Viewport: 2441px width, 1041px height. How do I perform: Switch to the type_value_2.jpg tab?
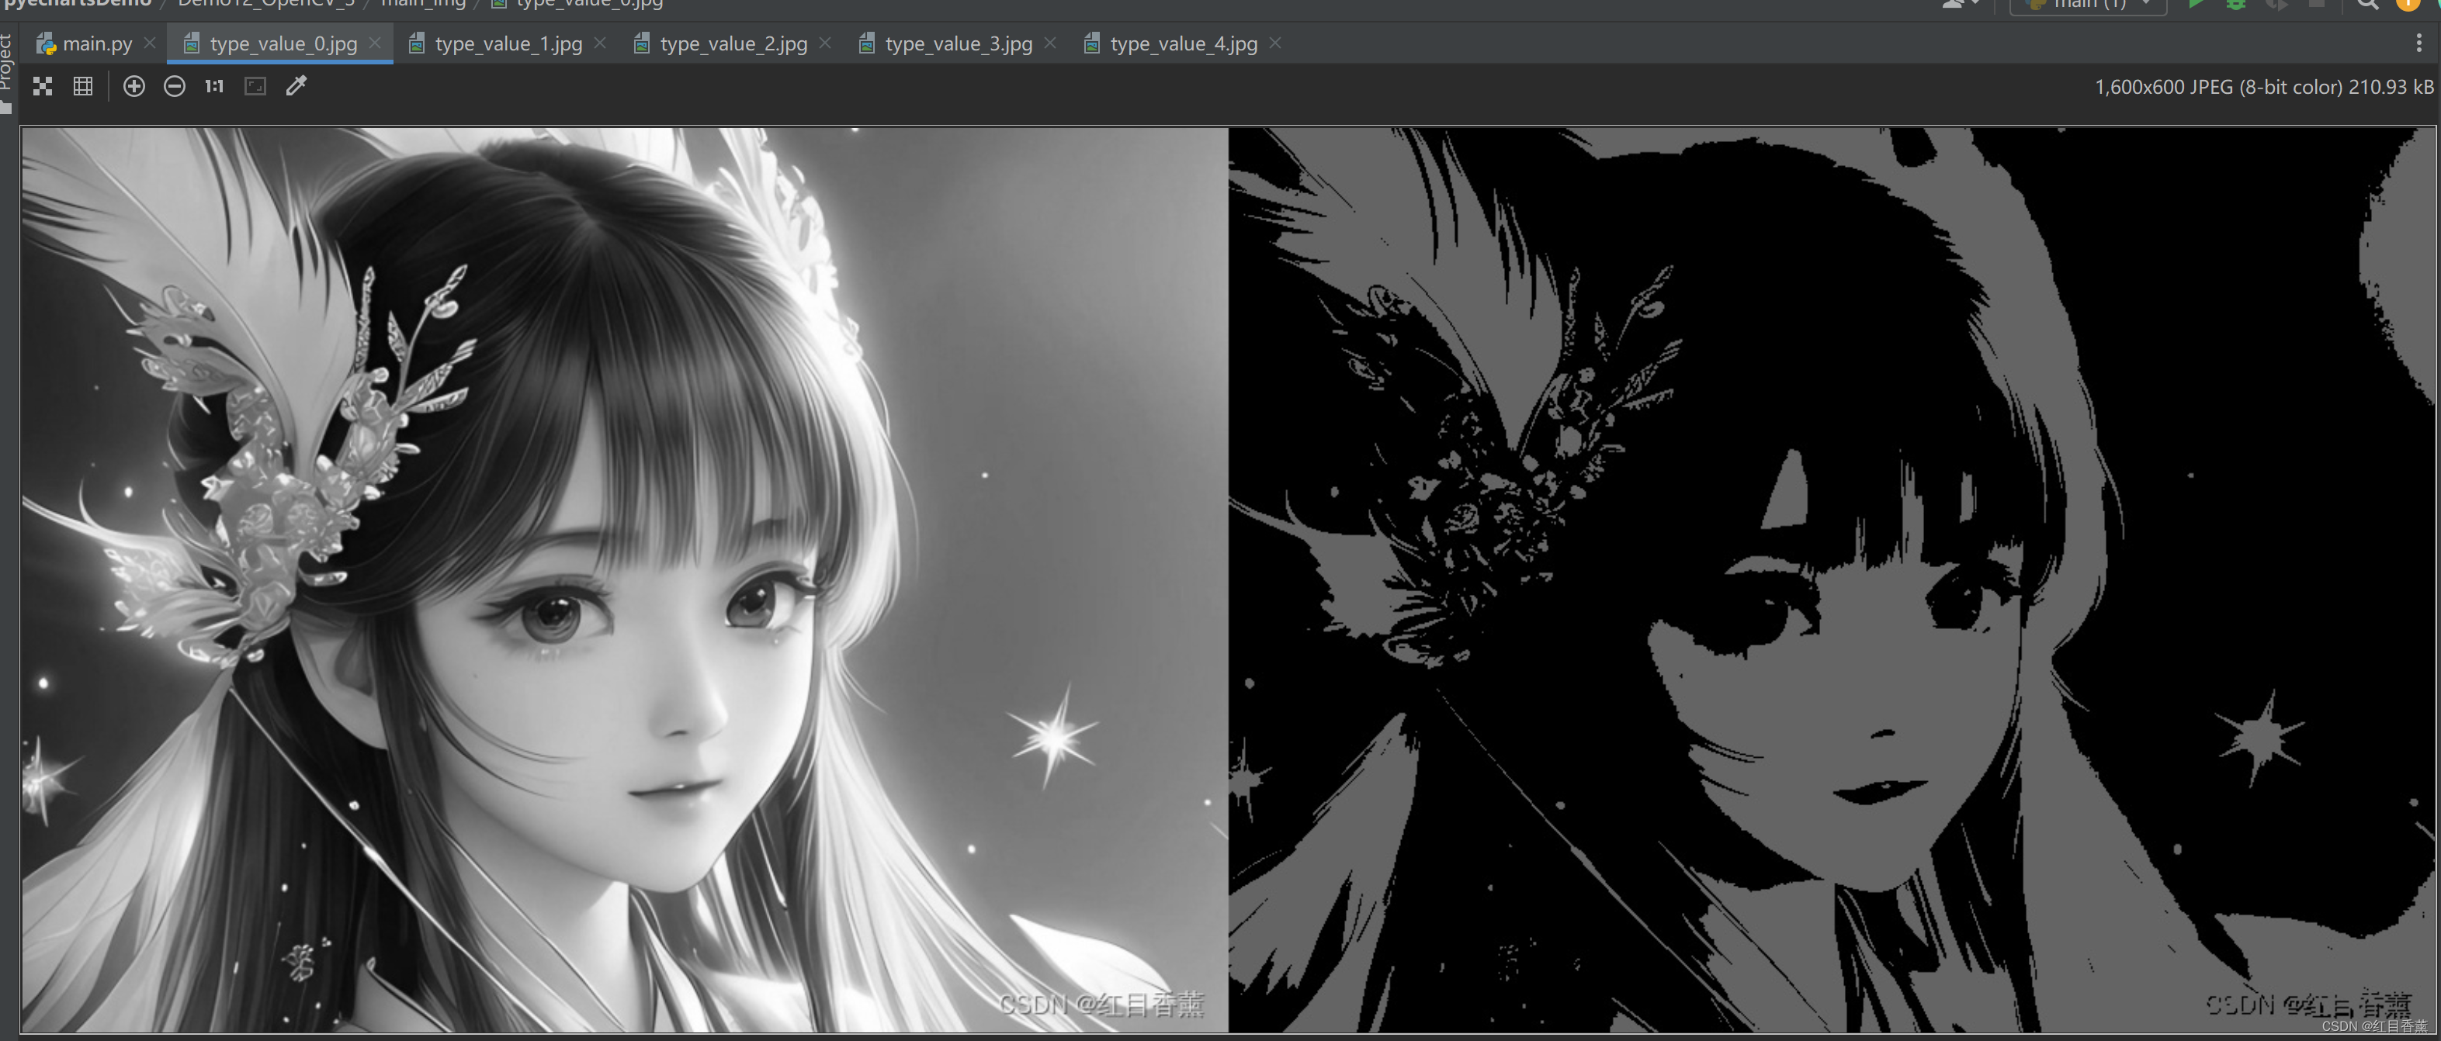tap(733, 43)
